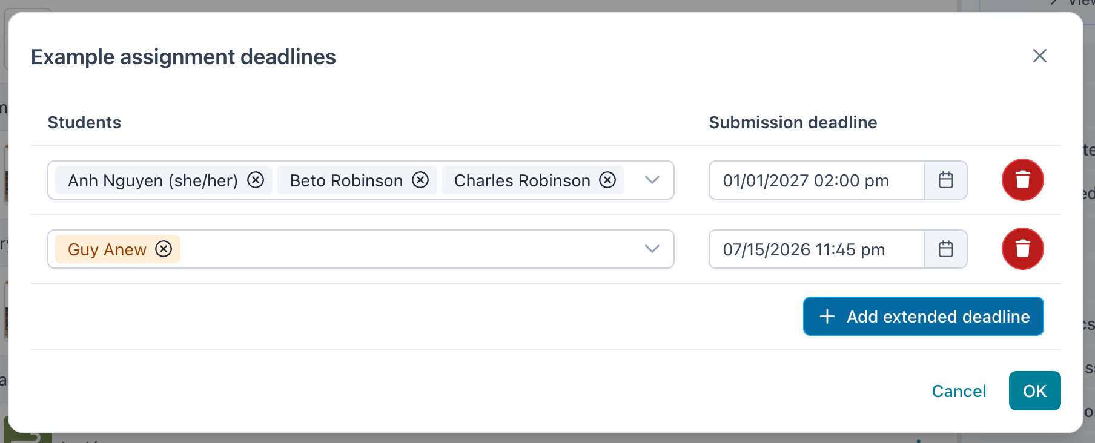Image resolution: width=1095 pixels, height=443 pixels.
Task: Select the Guy Anew highlighted chip
Action: 107,249
